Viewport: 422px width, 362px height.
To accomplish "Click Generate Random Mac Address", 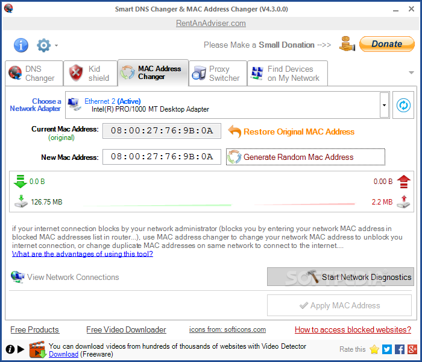I will click(x=306, y=157).
